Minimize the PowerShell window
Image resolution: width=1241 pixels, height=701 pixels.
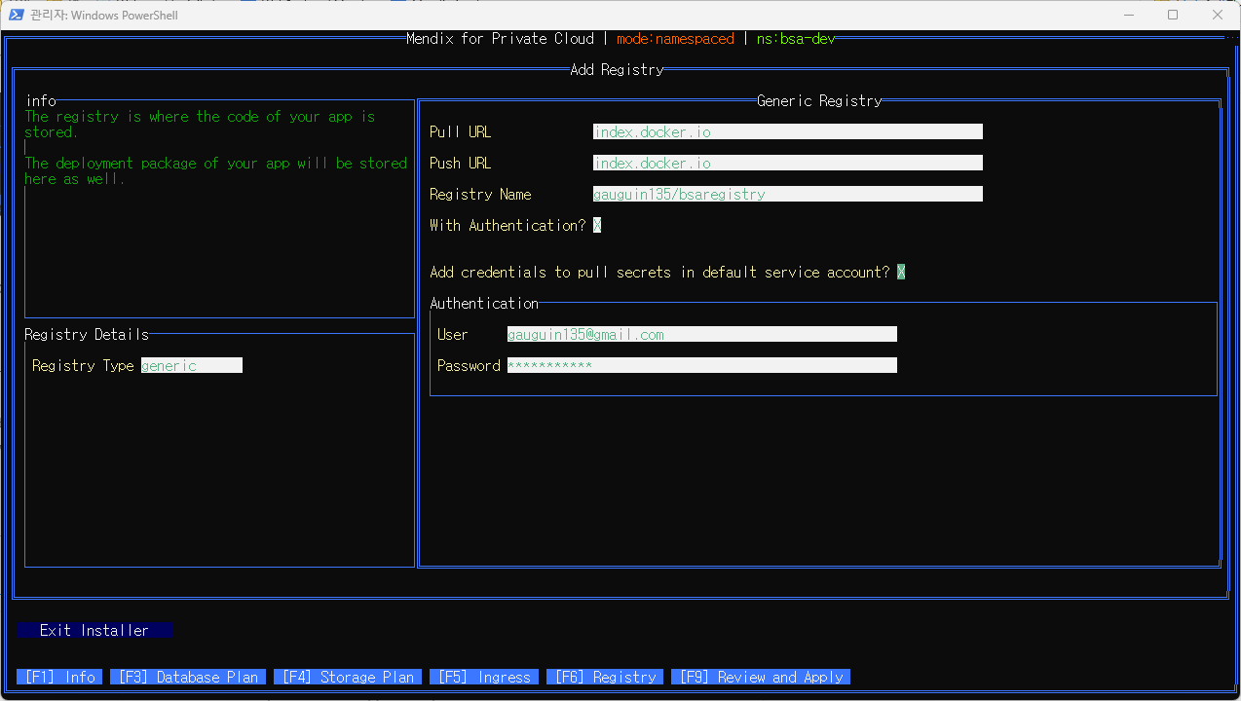tap(1128, 15)
